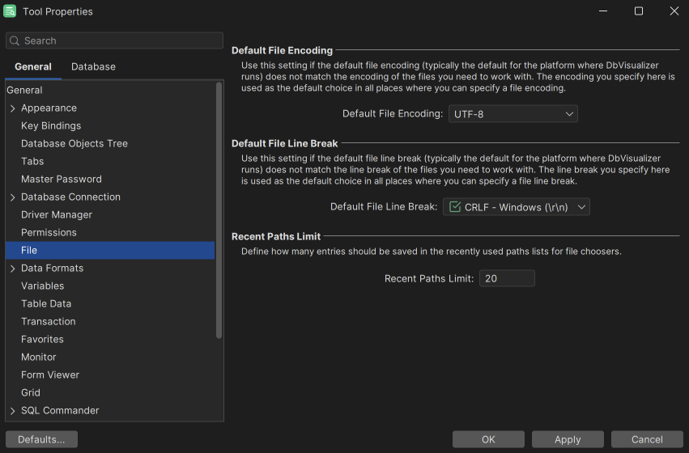Type in the settings Search field
Image resolution: width=689 pixels, height=453 pixels.
(x=121, y=40)
